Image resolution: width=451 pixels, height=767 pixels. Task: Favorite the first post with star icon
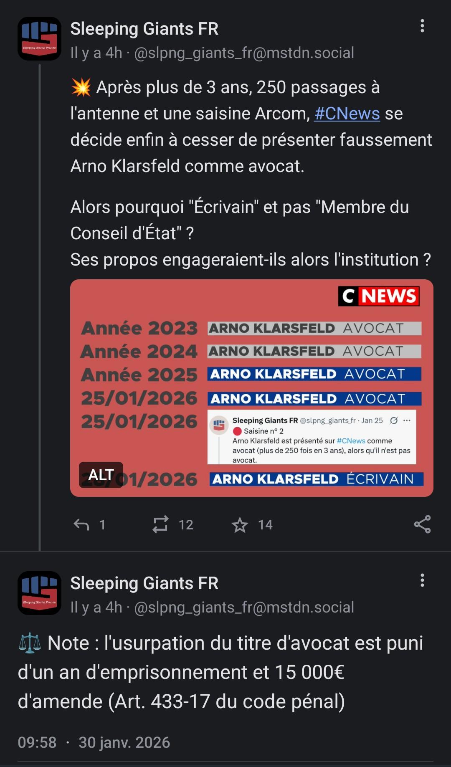tap(240, 525)
